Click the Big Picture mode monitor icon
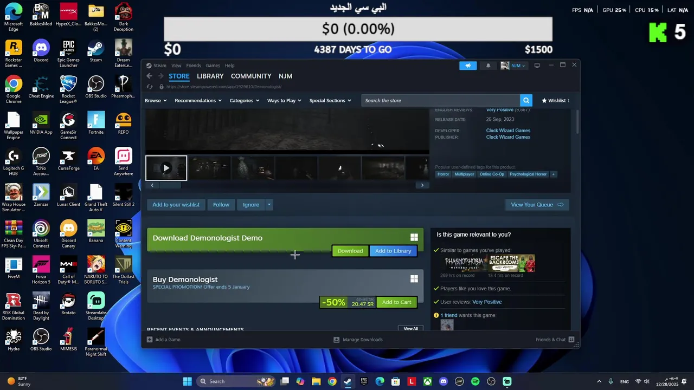The height and width of the screenshot is (390, 694). click(537, 66)
